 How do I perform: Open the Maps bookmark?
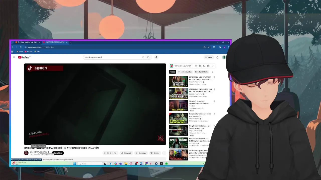coord(37,51)
